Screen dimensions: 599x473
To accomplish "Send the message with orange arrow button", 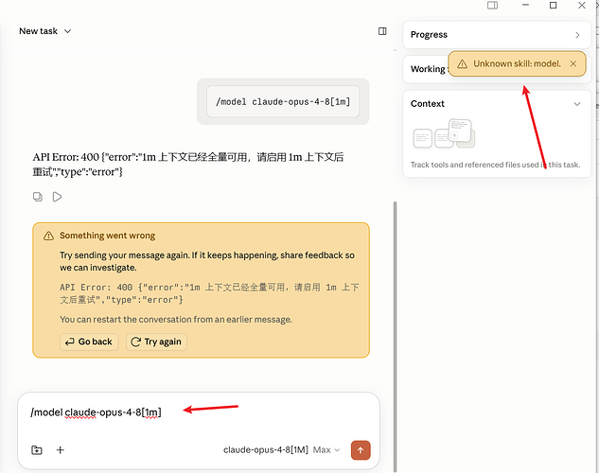I will pyautogui.click(x=361, y=450).
